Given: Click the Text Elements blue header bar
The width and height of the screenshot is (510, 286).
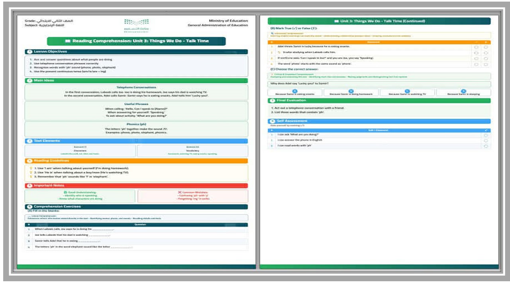Looking at the screenshot, I should tap(136, 141).
